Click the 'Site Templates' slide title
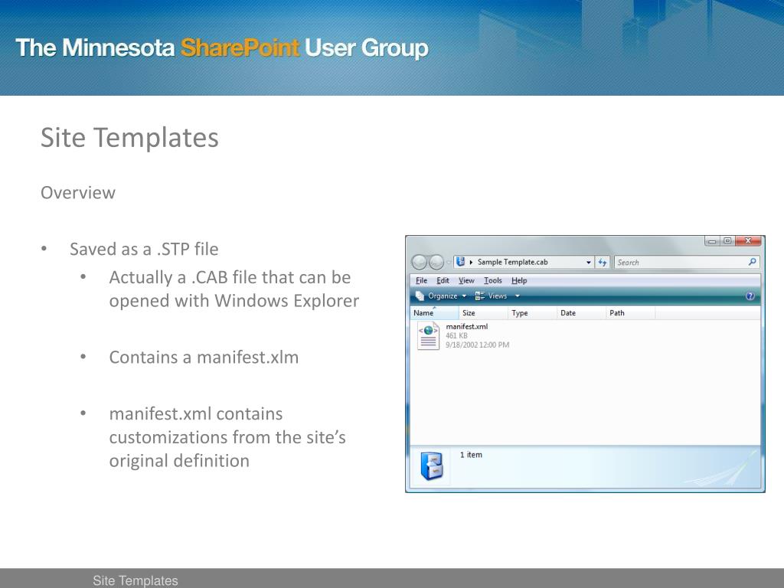Screen dimensions: 784x588 point(129,138)
